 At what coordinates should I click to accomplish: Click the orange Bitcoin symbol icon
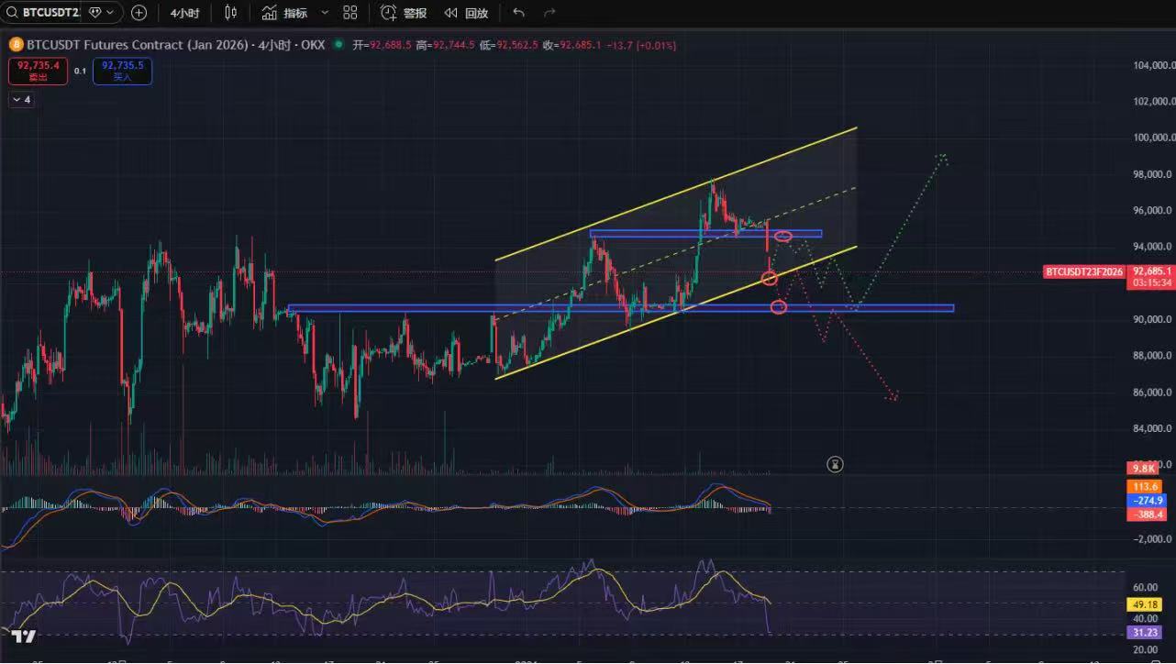(16, 45)
